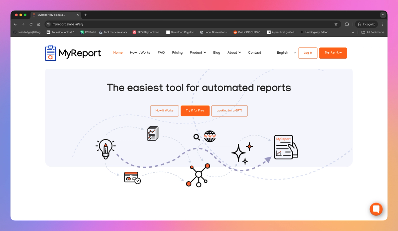Go to the Home nav item

pos(118,53)
